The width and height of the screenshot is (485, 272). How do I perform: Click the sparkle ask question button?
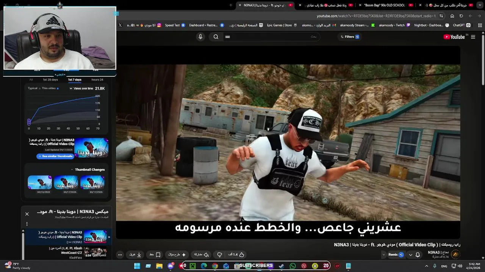tap(177, 255)
